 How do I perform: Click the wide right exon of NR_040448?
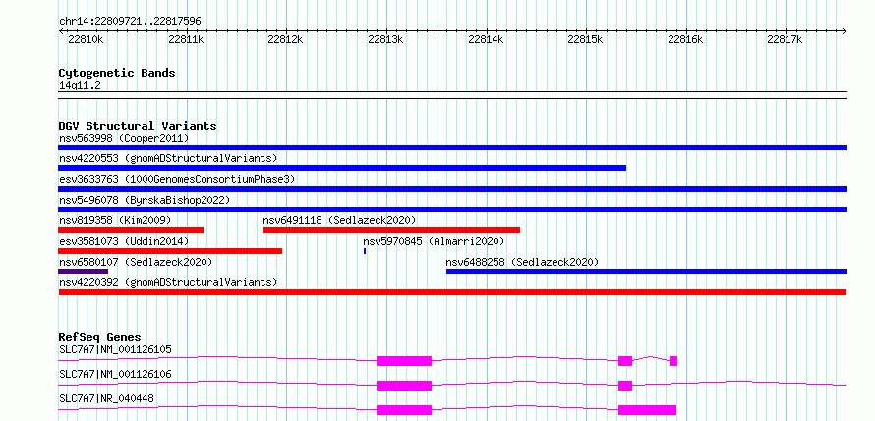647,410
